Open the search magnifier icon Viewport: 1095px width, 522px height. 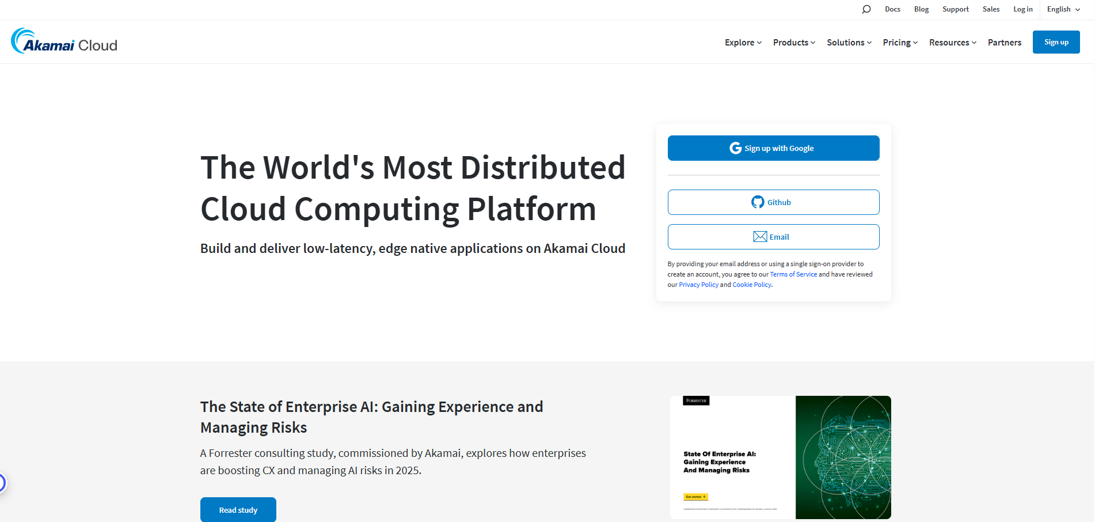pos(866,9)
